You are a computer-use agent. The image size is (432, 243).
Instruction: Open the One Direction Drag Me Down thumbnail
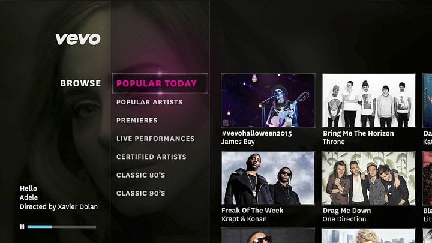click(x=368, y=178)
